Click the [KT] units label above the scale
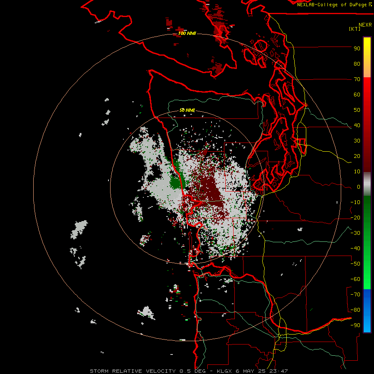This screenshot has height=374, width=374. [355, 29]
